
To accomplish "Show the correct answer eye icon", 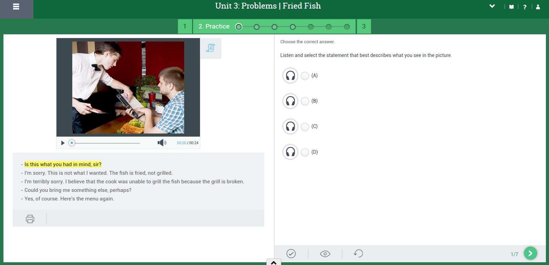I will tap(325, 254).
